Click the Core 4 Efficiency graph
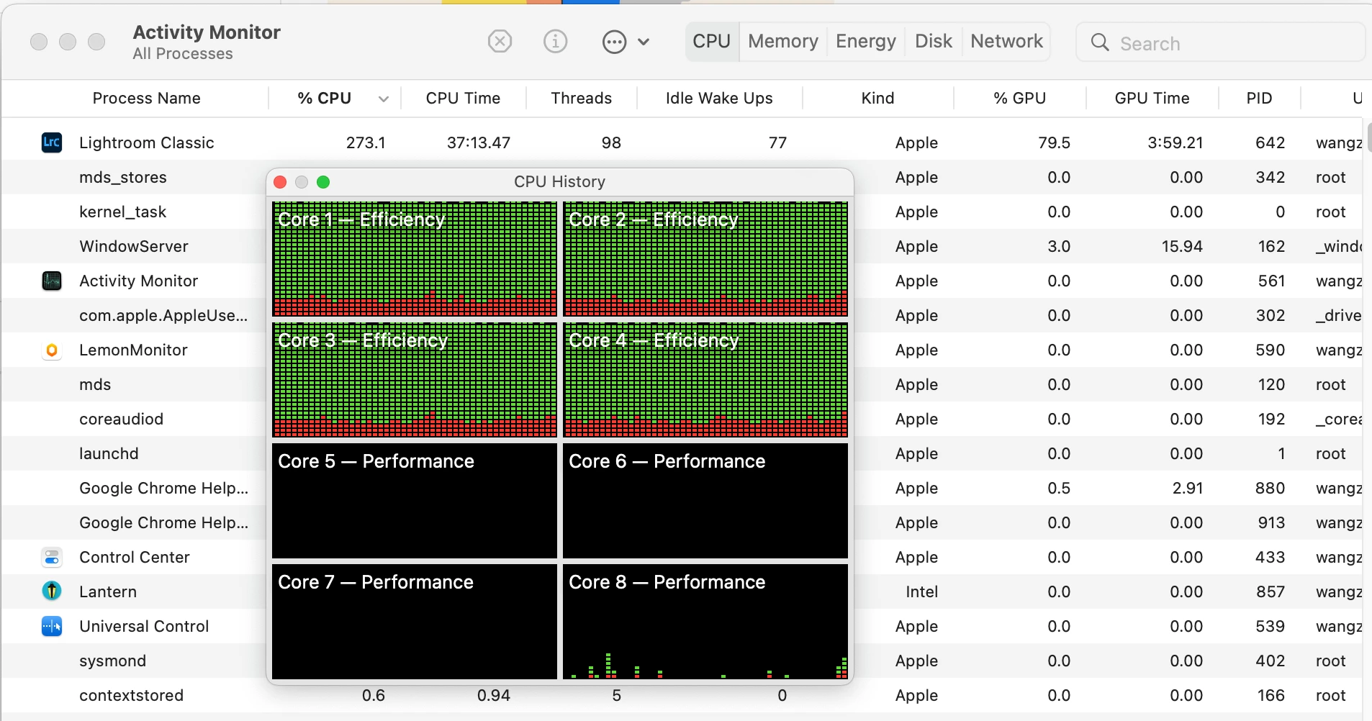This screenshot has height=721, width=1372. coord(705,380)
